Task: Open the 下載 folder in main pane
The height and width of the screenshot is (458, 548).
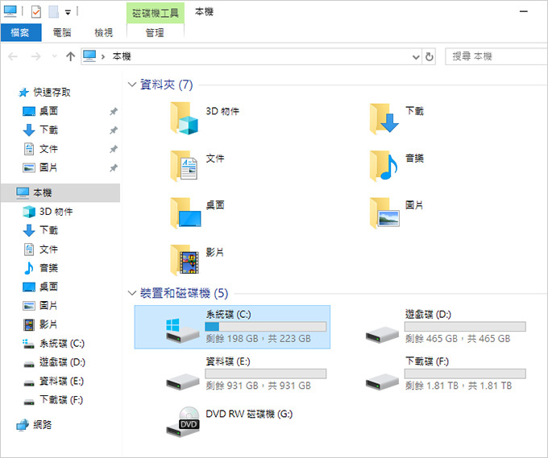Action: click(x=384, y=118)
